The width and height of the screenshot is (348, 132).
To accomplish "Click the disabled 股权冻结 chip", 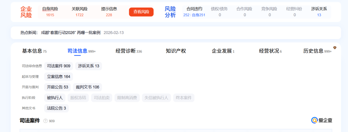I will [78, 98].
